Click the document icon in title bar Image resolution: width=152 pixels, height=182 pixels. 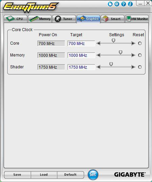coord(110,4)
